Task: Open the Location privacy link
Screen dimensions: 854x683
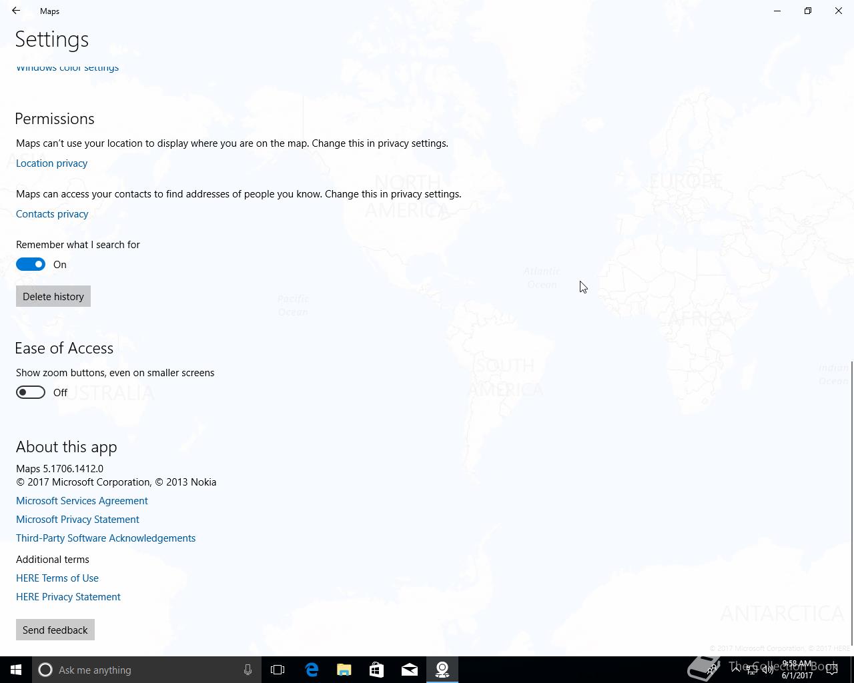Action: tap(52, 163)
